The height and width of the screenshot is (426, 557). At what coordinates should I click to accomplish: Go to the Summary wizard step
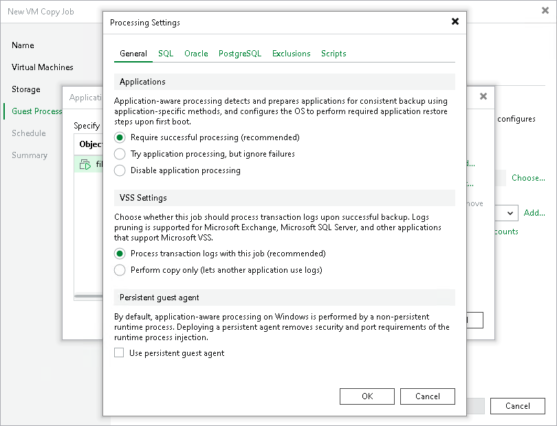click(30, 155)
